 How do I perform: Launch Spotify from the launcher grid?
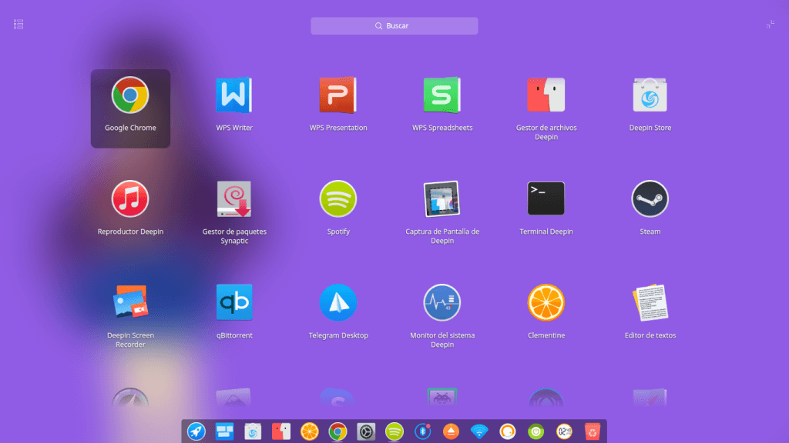point(338,208)
